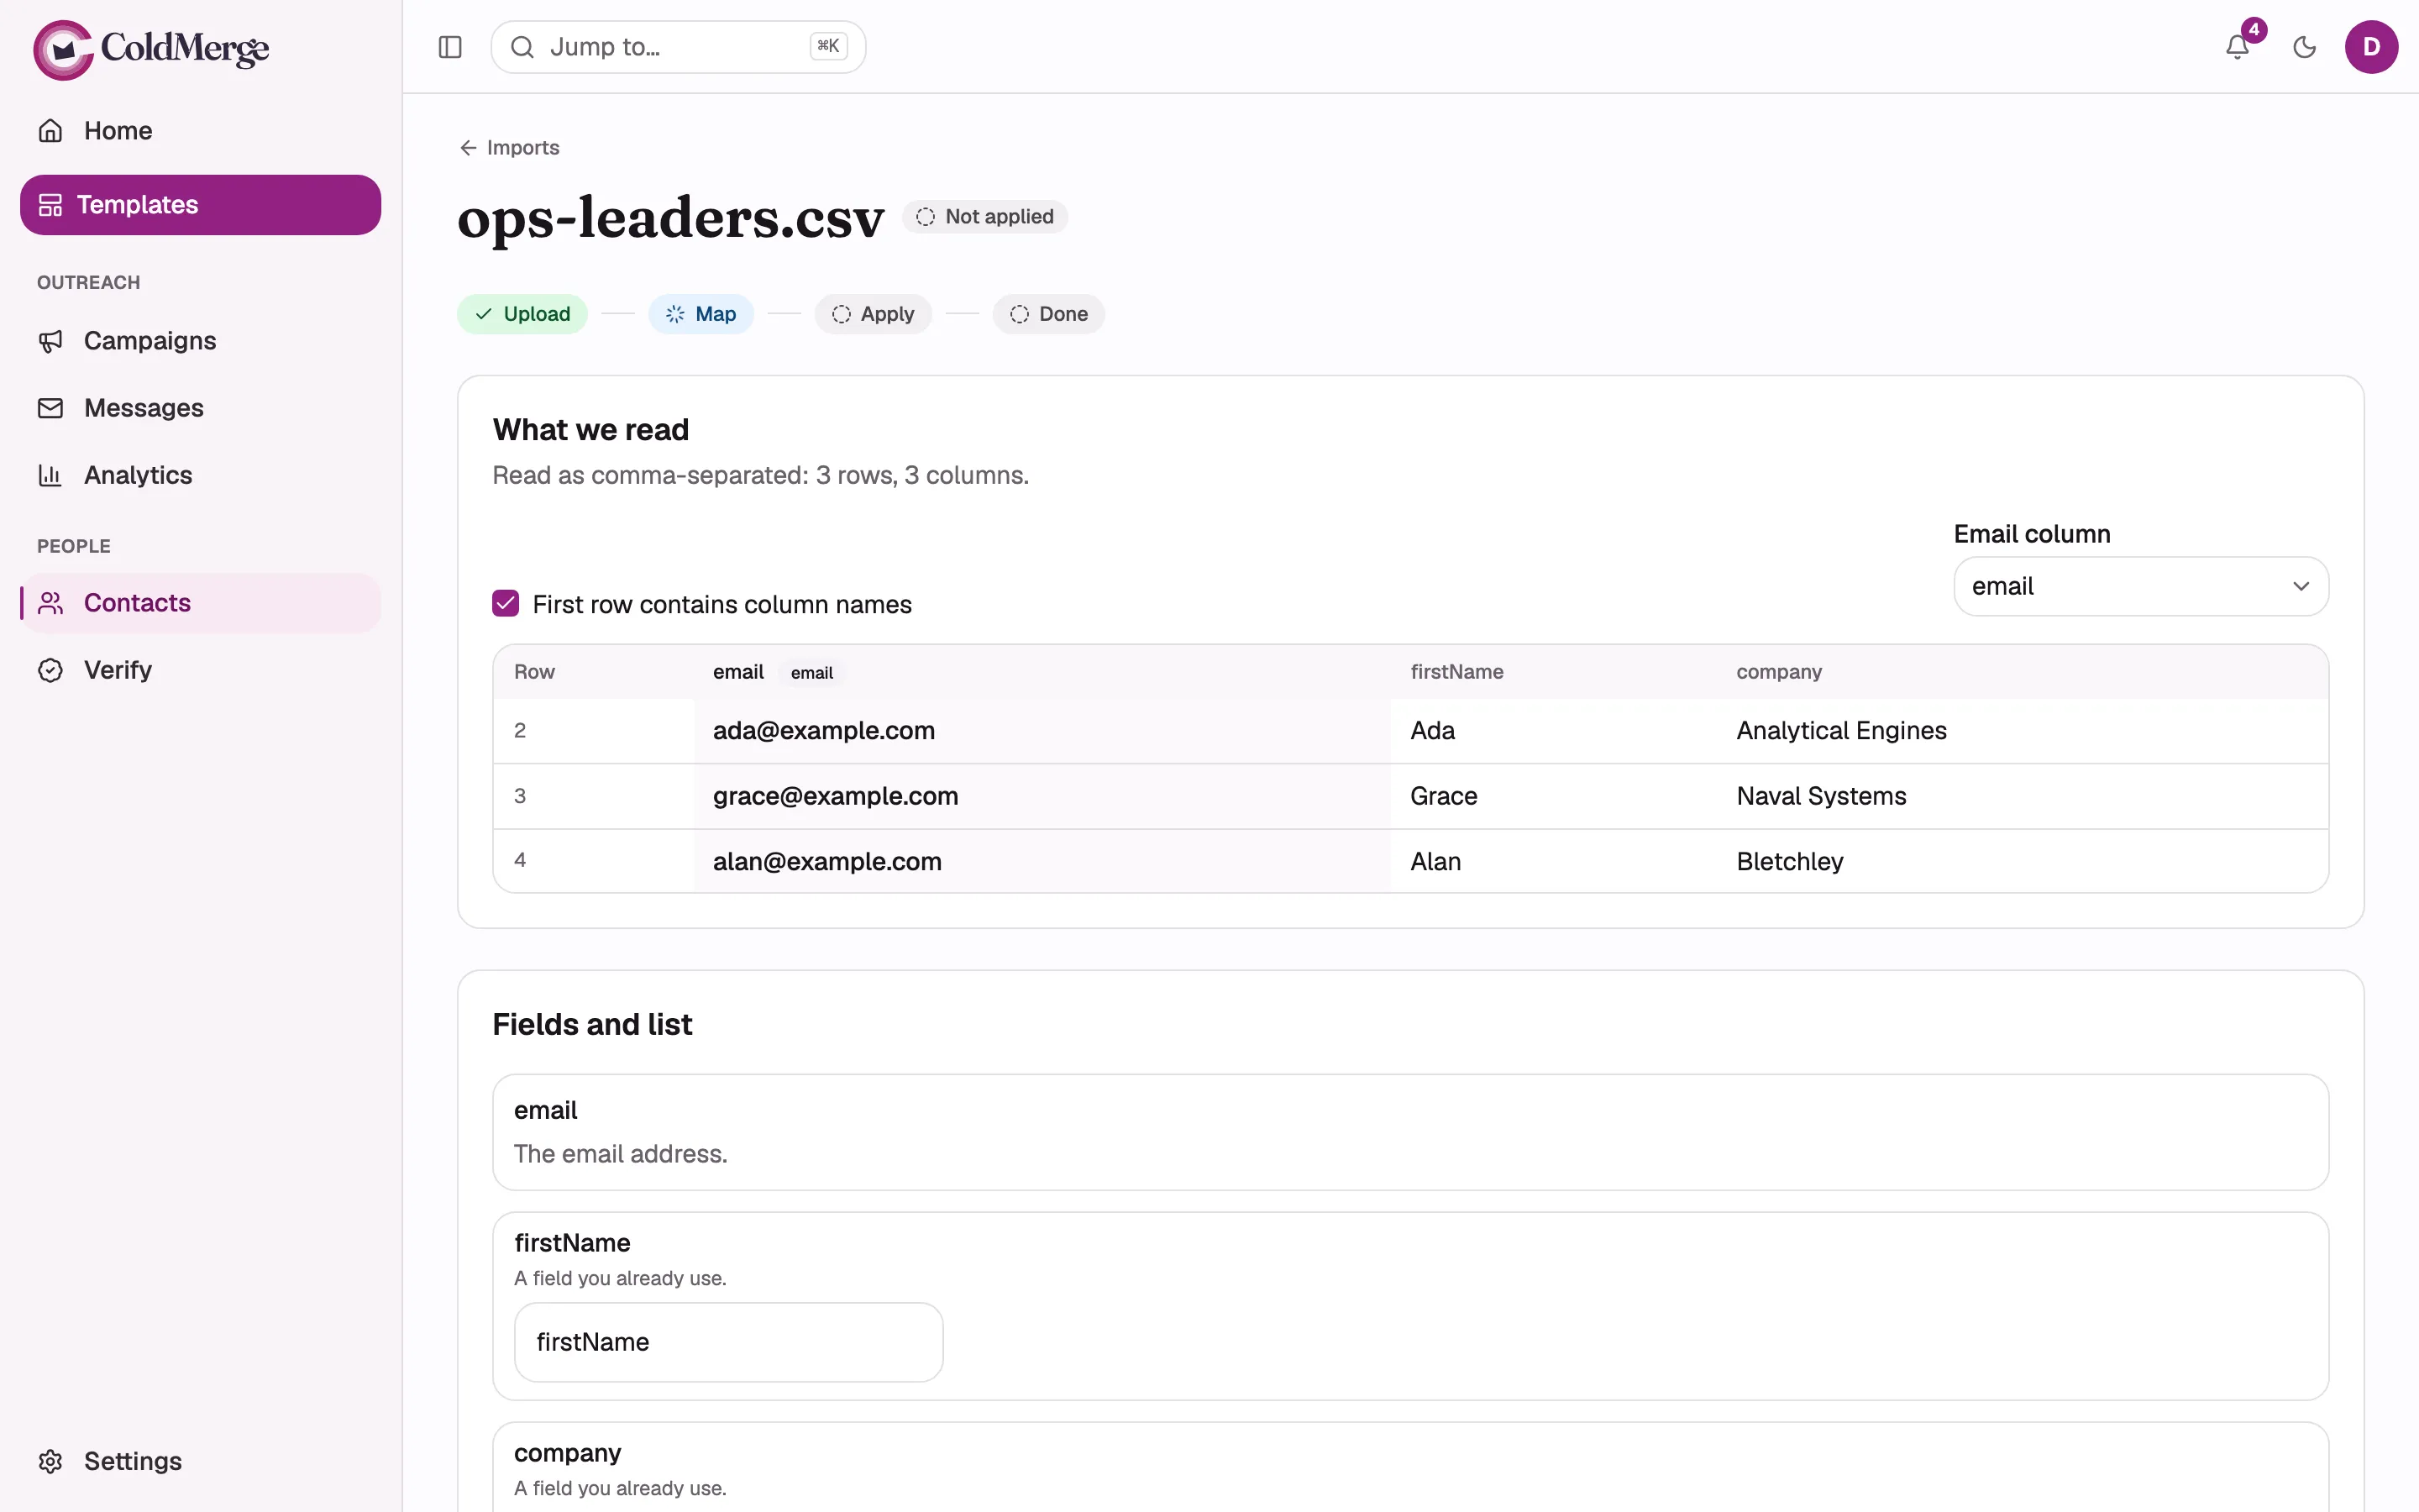Click the Not applied status badge
Image resolution: width=2419 pixels, height=1512 pixels.
tap(984, 217)
